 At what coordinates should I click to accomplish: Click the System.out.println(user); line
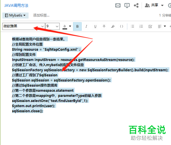[34, 106]
